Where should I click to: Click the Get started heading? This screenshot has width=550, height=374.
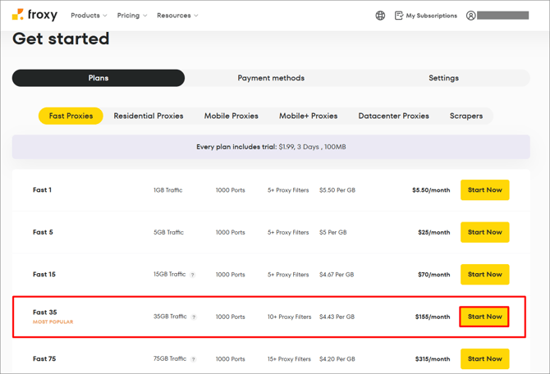tap(61, 39)
